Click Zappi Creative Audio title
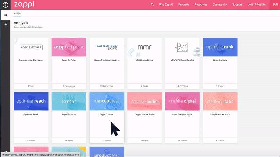Viewport: 280px width, 157px height. 145,114
